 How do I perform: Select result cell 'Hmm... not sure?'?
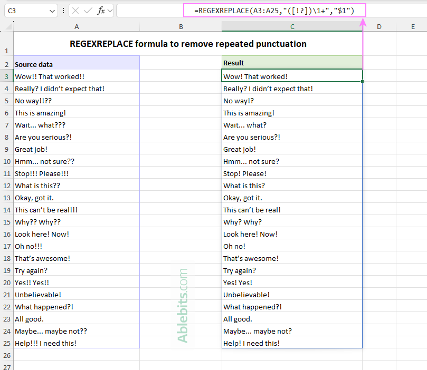tap(292, 161)
